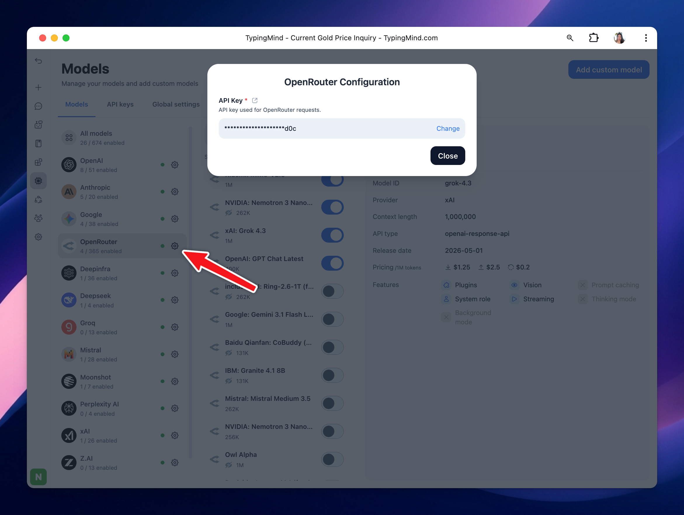Select the Google provider row

pos(122,219)
